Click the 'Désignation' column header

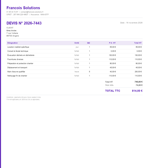click(x=12, y=43)
